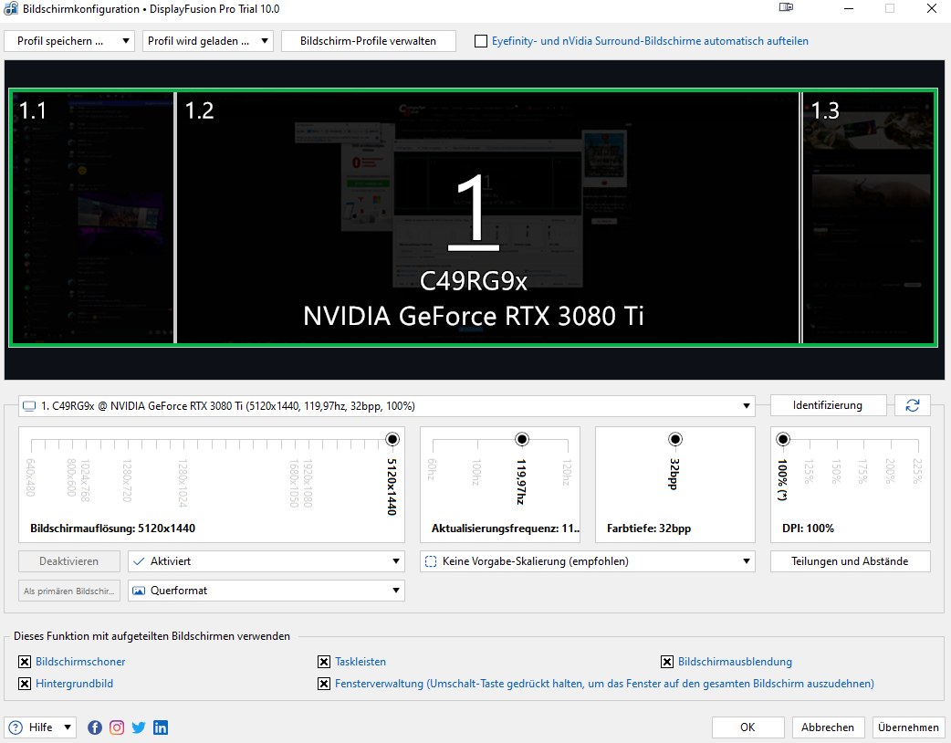Expand the monitor selection combo box C49RG9x

coord(386,406)
